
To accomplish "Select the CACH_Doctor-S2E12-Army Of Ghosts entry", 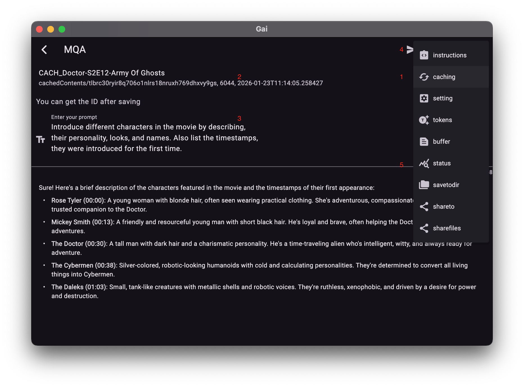I will pyautogui.click(x=102, y=73).
